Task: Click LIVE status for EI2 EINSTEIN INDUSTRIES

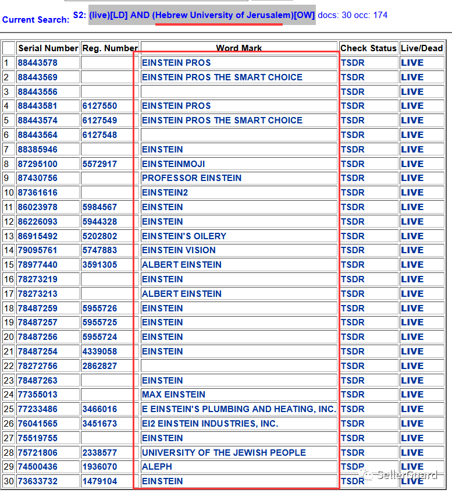Action: click(x=412, y=423)
